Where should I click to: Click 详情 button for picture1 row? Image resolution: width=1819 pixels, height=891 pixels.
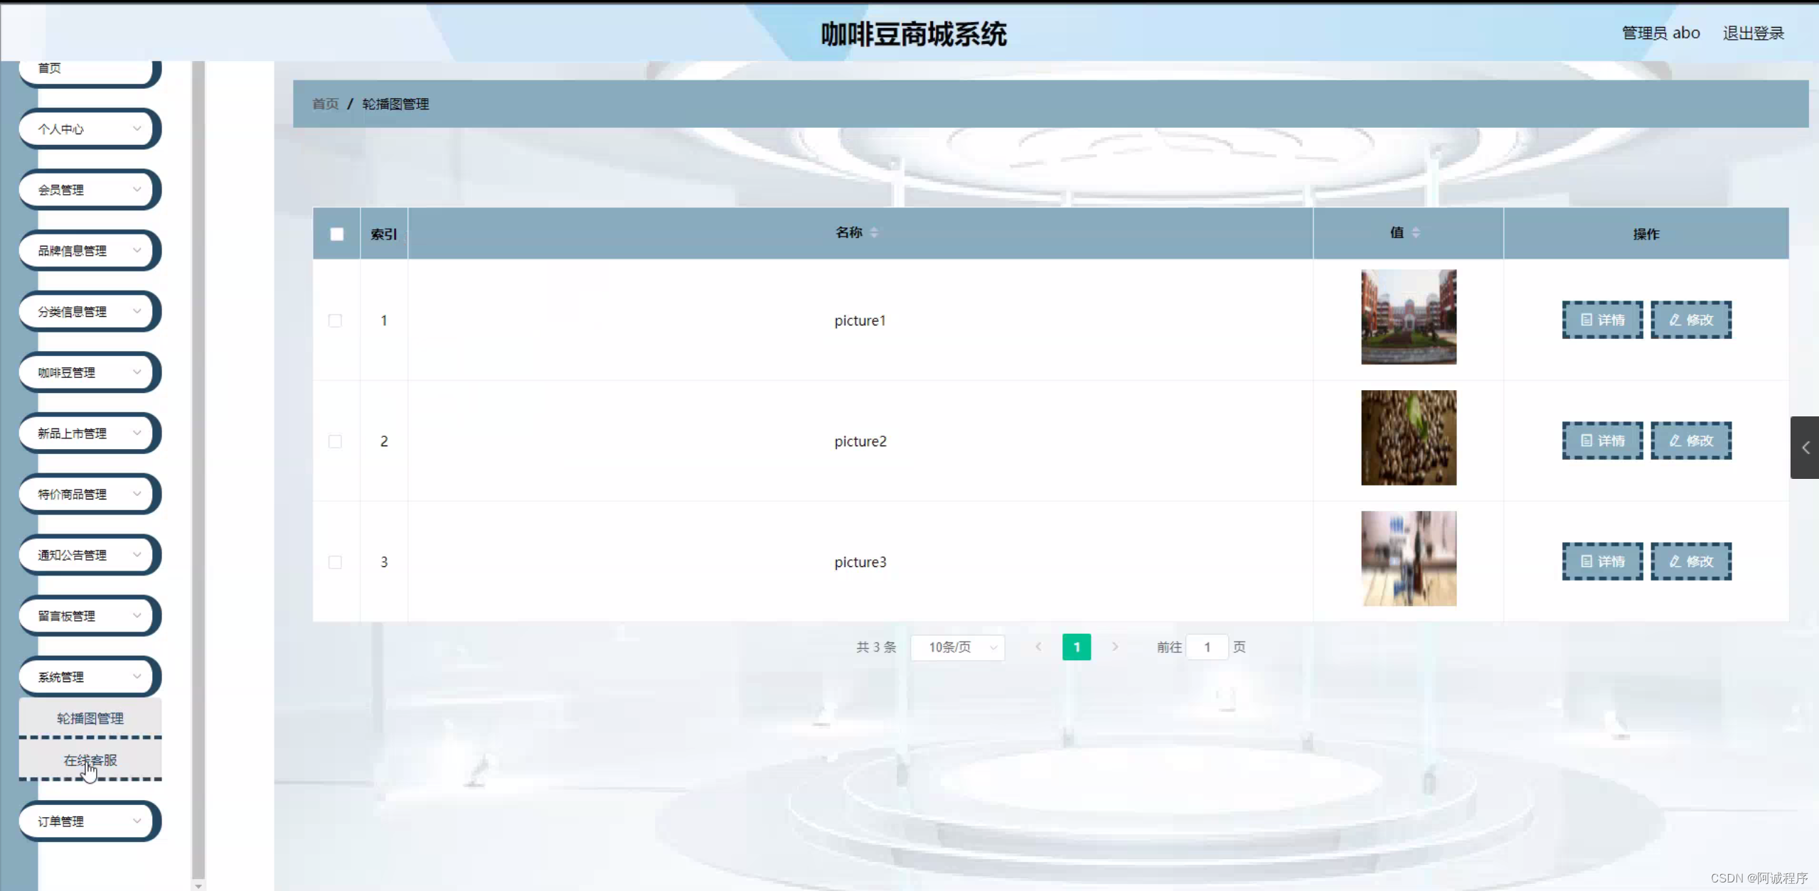[x=1602, y=320]
